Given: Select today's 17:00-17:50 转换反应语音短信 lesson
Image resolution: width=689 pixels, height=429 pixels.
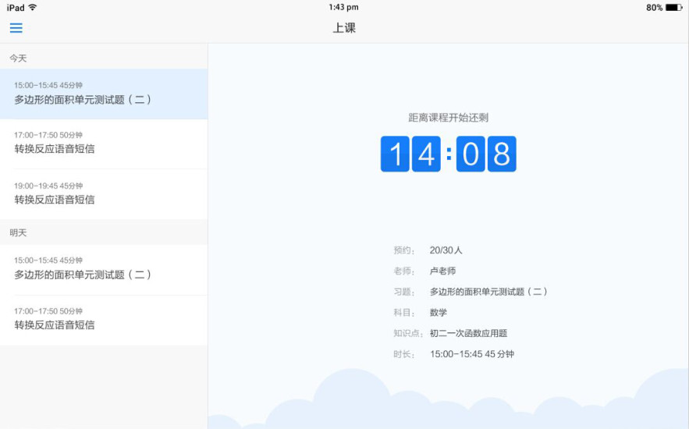Looking at the screenshot, I should [104, 143].
